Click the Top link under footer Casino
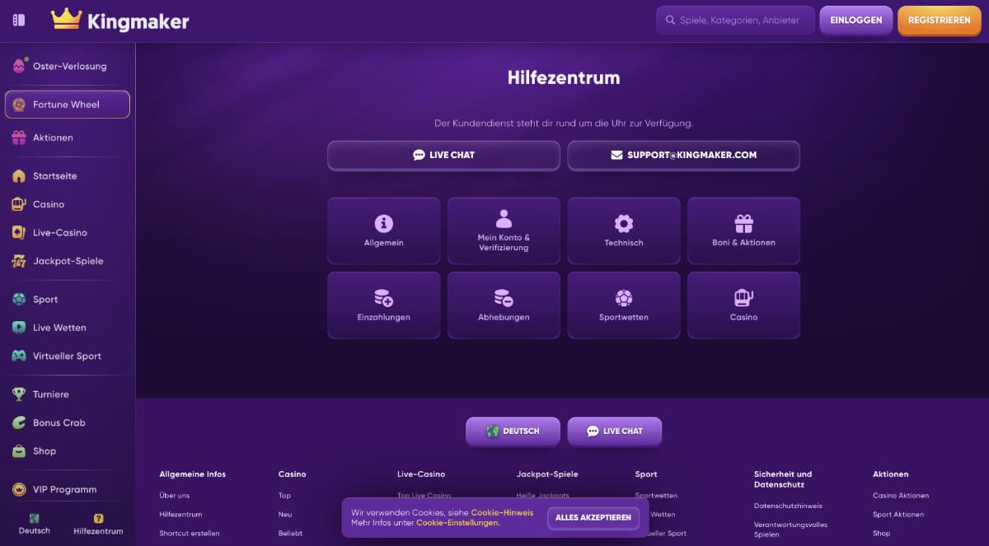Viewport: 989px width, 546px height. pyautogui.click(x=284, y=496)
